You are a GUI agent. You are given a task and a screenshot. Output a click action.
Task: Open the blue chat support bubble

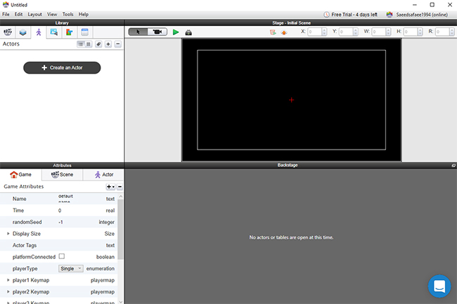[x=439, y=286]
